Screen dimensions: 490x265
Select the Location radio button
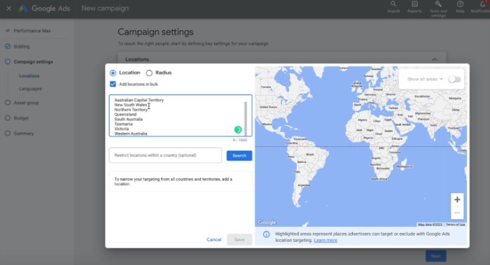tap(113, 73)
